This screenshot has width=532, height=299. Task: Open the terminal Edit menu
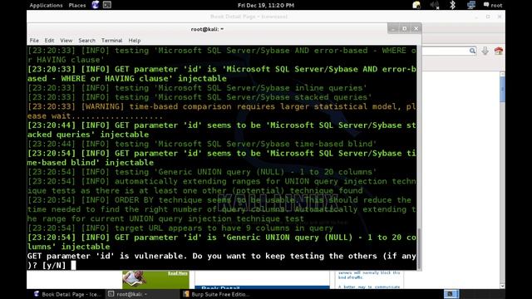click(49, 41)
